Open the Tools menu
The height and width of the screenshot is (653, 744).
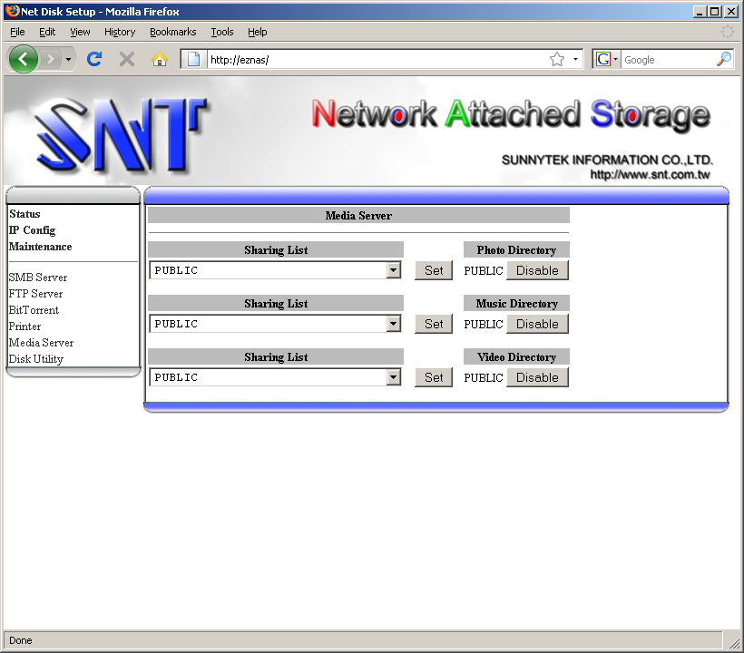point(222,32)
